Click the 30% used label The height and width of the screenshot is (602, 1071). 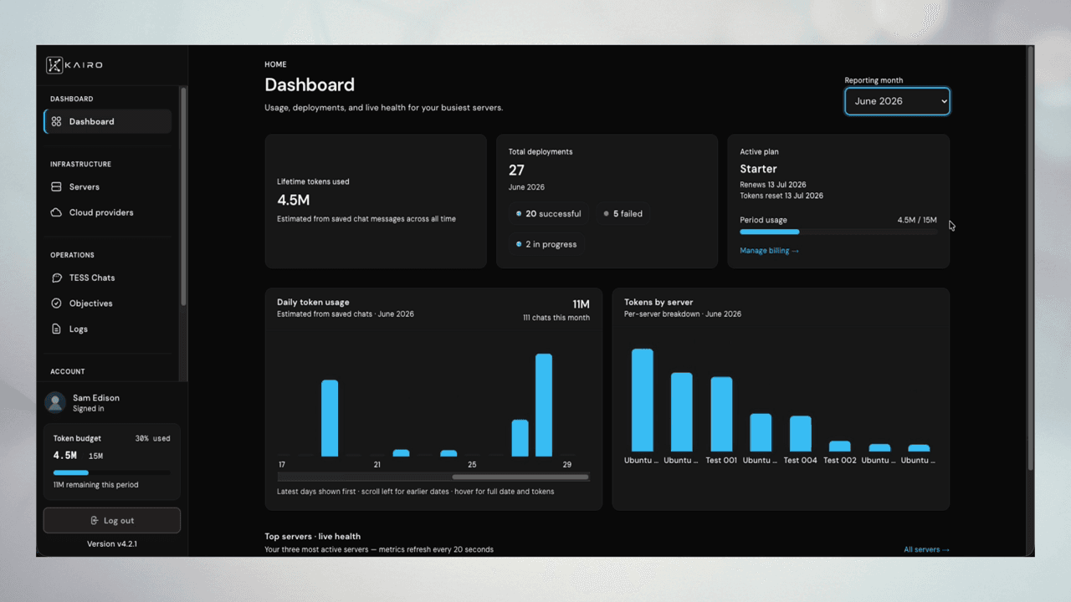pyautogui.click(x=152, y=438)
